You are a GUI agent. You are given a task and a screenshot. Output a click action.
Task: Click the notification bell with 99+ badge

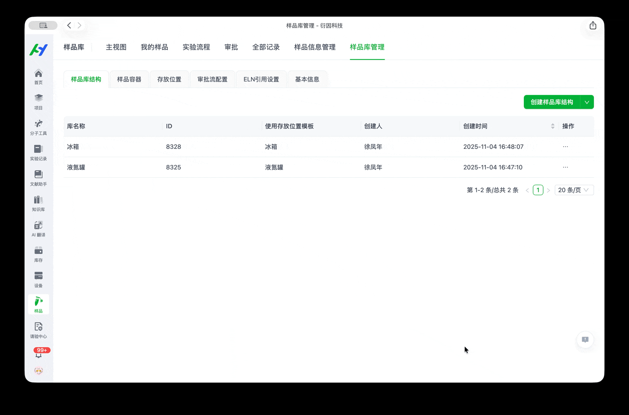(39, 354)
